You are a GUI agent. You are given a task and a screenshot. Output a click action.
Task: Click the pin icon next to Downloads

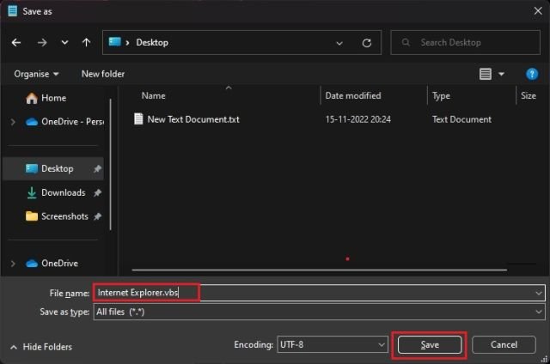pos(97,192)
